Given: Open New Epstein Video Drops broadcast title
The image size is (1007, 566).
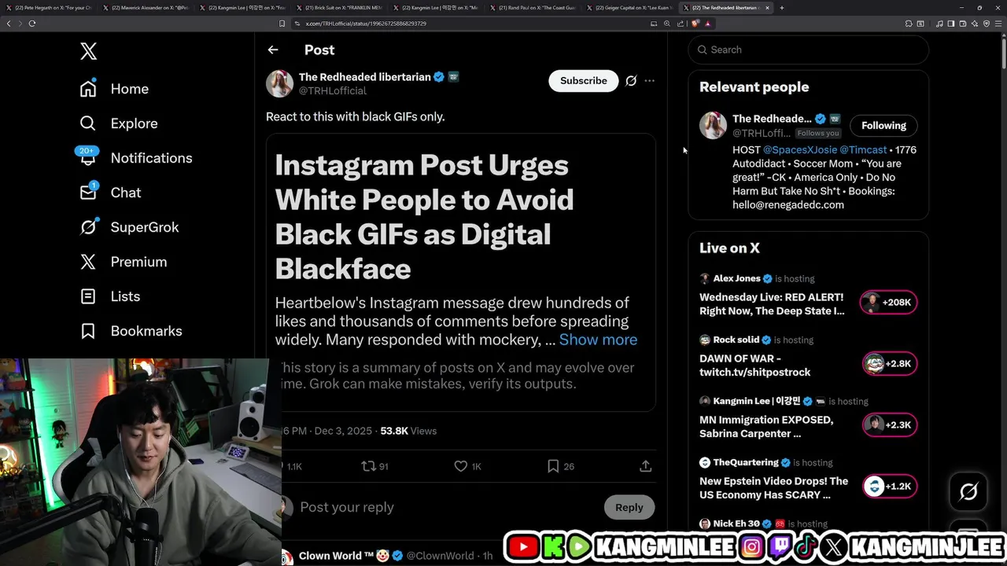Looking at the screenshot, I should tap(774, 488).
